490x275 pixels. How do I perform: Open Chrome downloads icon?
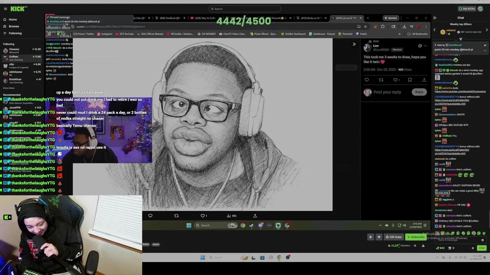pos(404,27)
